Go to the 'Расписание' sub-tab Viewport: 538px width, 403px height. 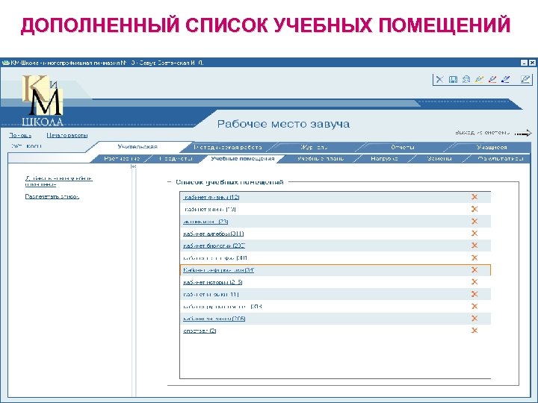pyautogui.click(x=122, y=159)
